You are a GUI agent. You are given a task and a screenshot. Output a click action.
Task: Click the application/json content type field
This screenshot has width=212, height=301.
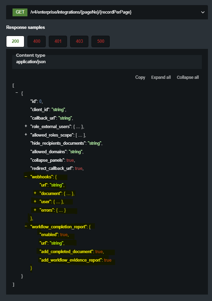click(x=31, y=62)
